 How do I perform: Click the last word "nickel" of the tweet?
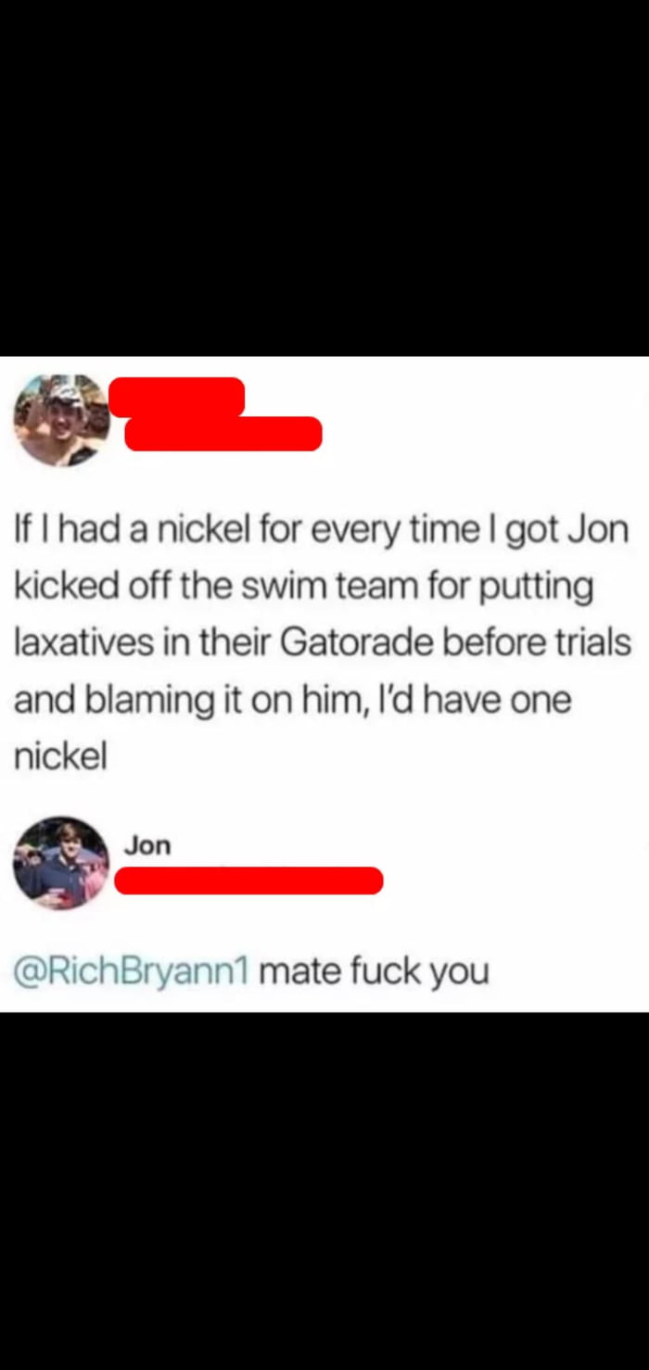[60, 756]
